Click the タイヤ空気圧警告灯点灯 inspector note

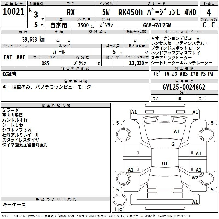pyautogui.click(x=25, y=145)
